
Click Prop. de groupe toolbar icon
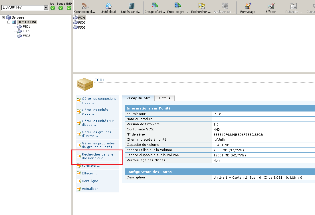click(x=178, y=8)
